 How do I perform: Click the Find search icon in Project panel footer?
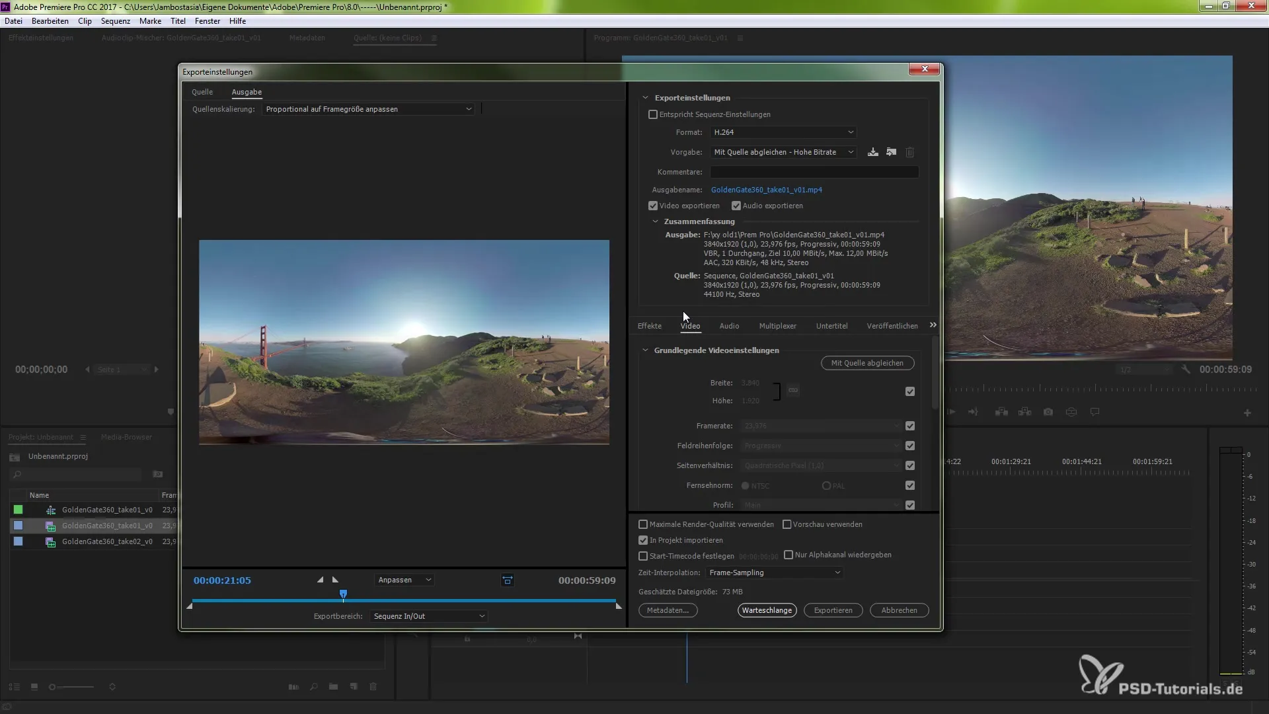coord(314,687)
